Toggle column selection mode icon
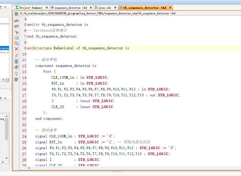The height and width of the screenshot is (176, 241). pyautogui.click(x=16, y=61)
